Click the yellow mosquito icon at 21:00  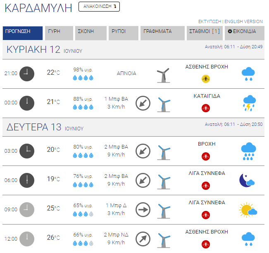click(x=205, y=79)
